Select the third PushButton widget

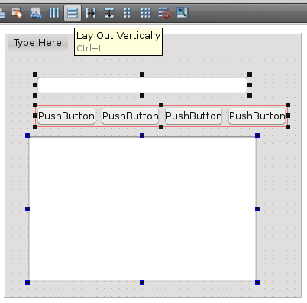(x=193, y=116)
